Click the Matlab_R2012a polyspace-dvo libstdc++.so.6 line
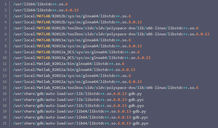Screen dimensions: 218x128 coord(106,88)
